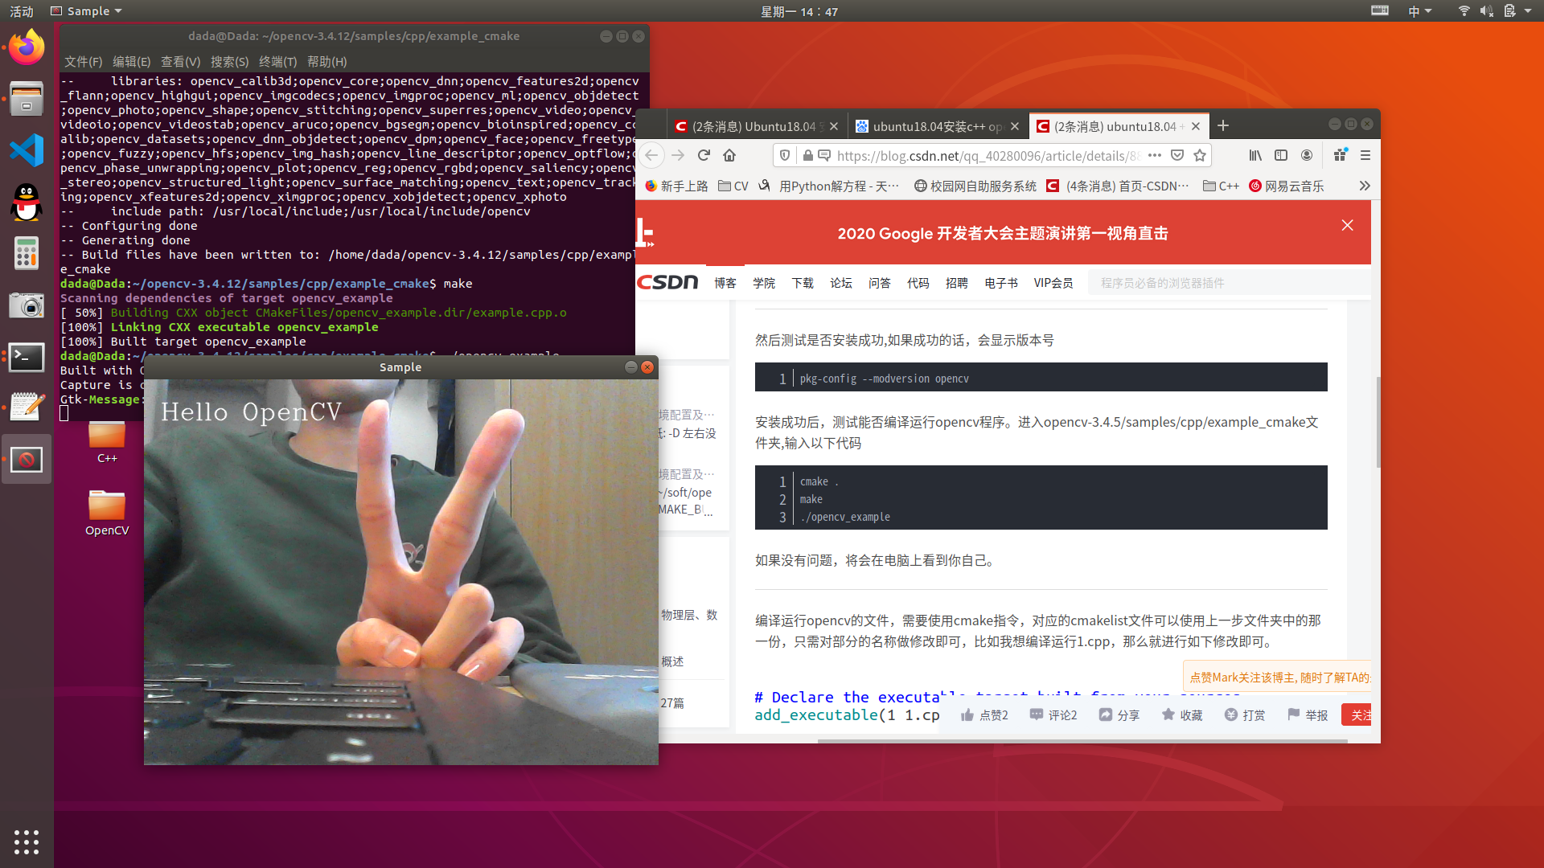The image size is (1544, 868).
Task: Open terminal 查看(V) menu
Action: tap(181, 62)
